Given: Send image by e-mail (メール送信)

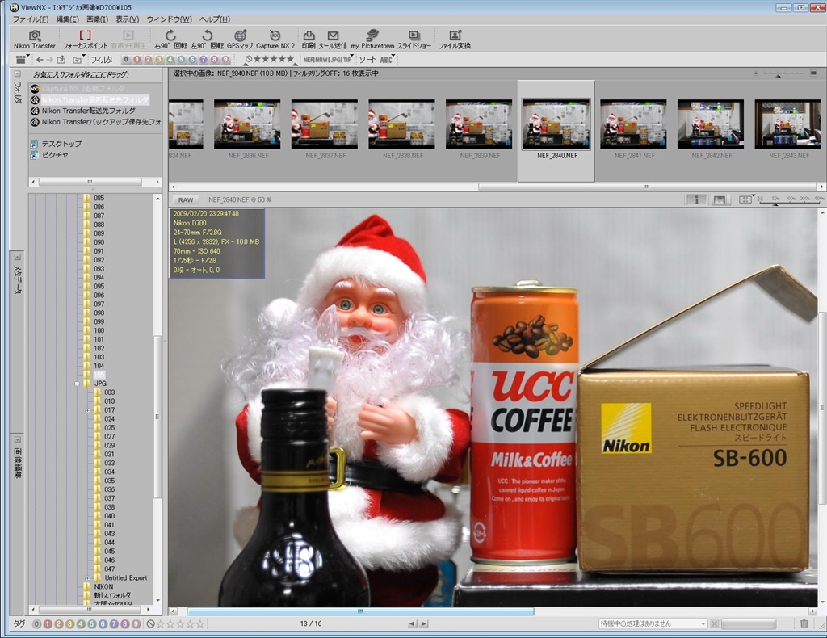Looking at the screenshot, I should [333, 40].
